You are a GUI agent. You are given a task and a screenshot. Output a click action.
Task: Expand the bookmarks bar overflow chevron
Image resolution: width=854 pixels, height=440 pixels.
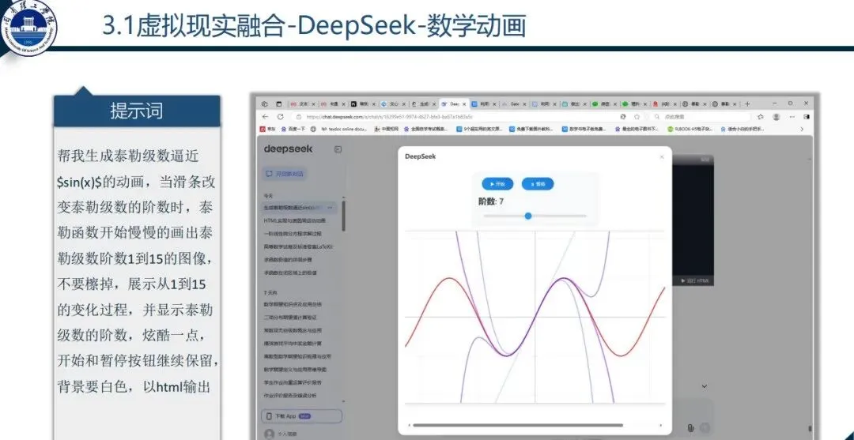point(802,130)
